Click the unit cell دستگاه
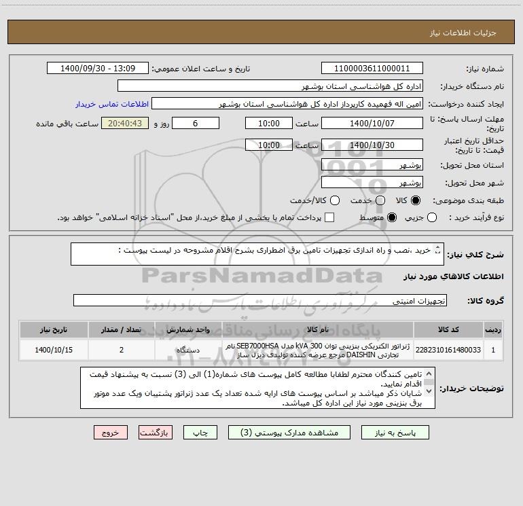The width and height of the screenshot is (523, 506). pyautogui.click(x=188, y=350)
